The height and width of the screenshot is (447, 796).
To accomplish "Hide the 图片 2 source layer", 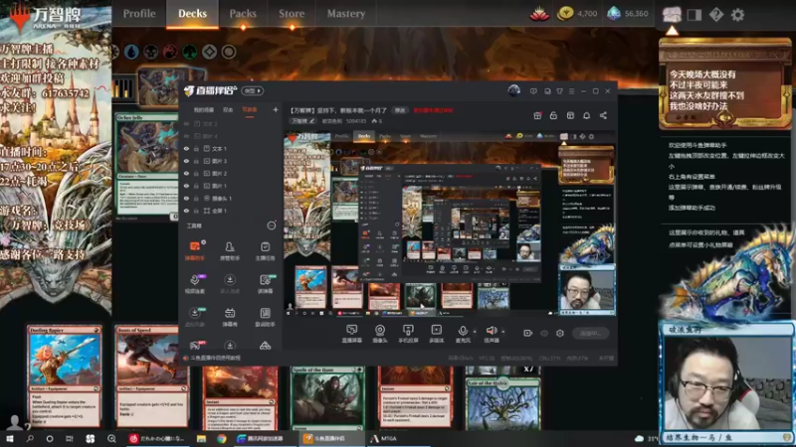I will coord(186,173).
